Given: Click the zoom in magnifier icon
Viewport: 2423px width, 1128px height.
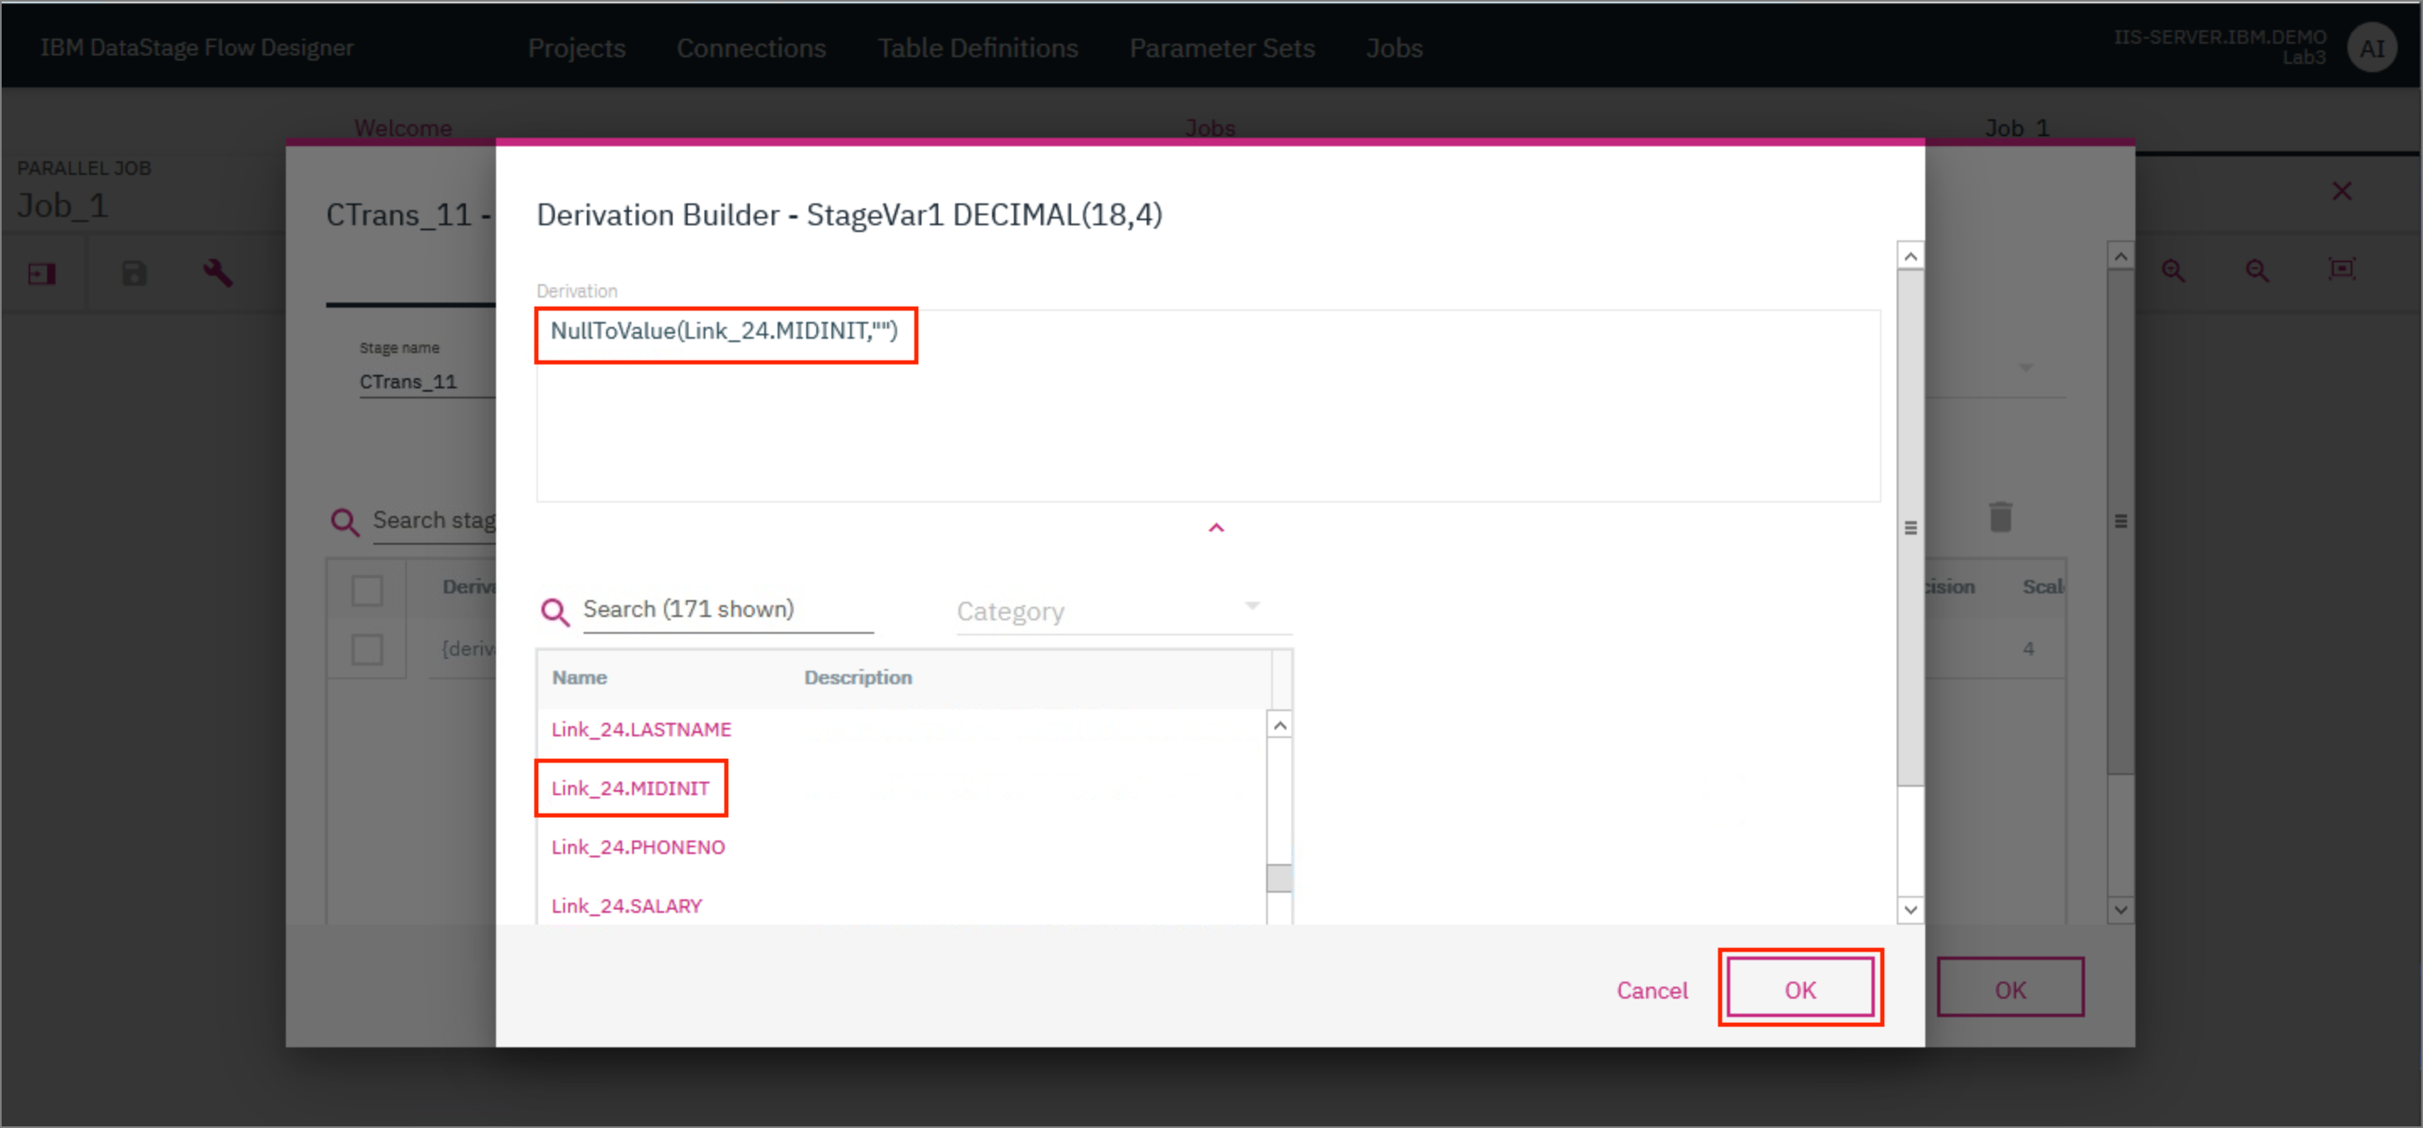Looking at the screenshot, I should coord(2172,271).
